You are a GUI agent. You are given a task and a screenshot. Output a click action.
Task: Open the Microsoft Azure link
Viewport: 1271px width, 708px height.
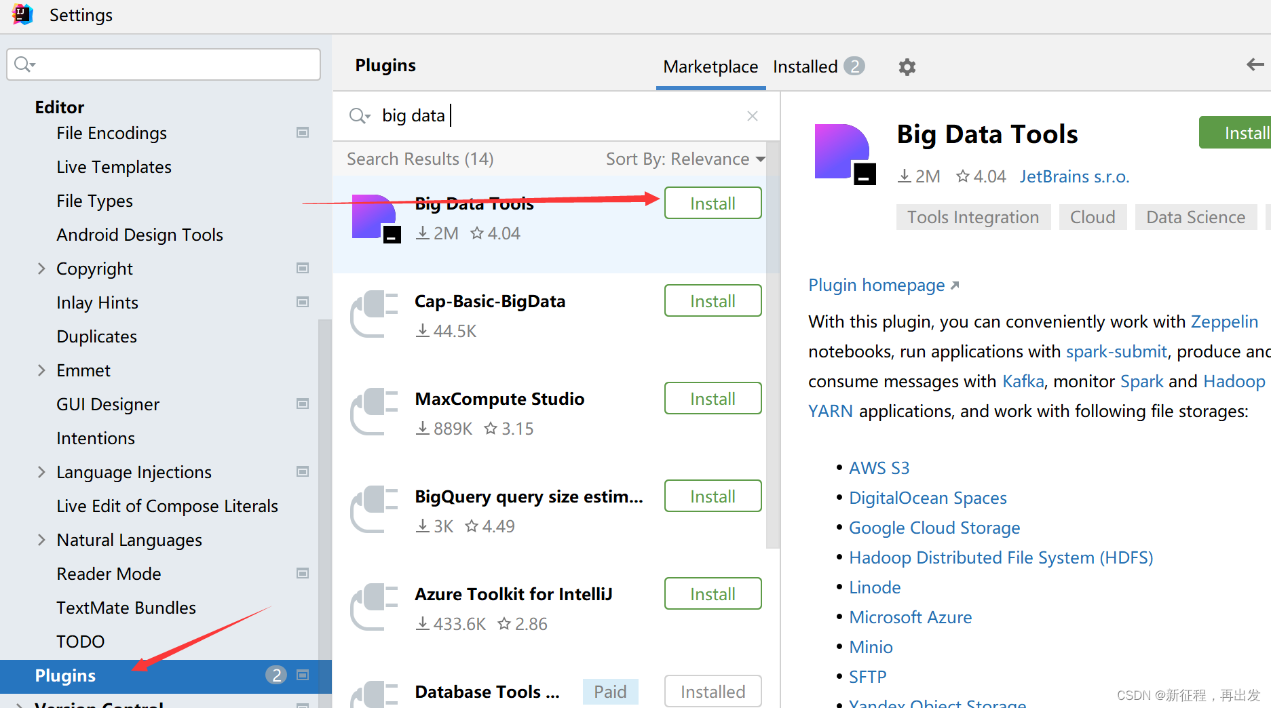pyautogui.click(x=910, y=617)
